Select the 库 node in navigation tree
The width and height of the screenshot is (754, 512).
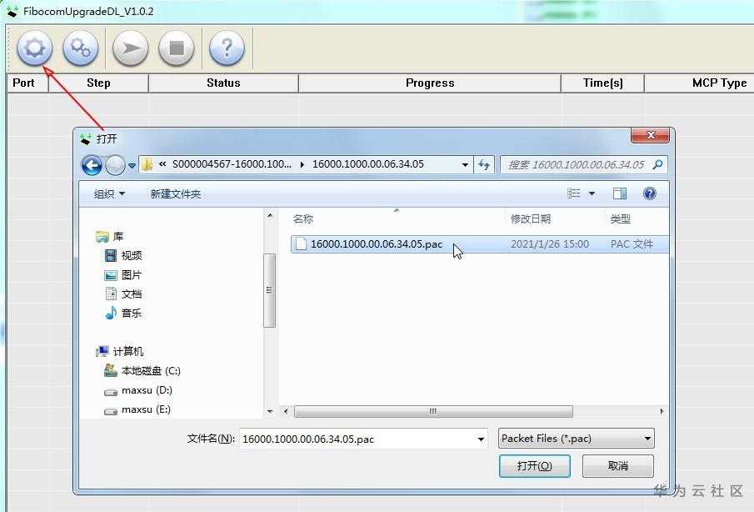(110, 236)
